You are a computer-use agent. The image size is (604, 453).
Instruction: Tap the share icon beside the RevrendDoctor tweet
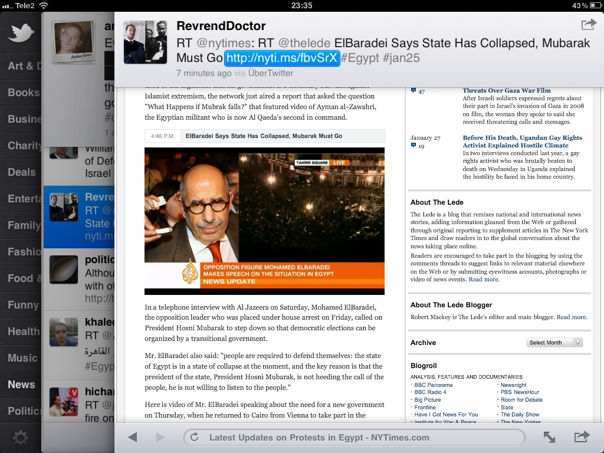pos(589,25)
